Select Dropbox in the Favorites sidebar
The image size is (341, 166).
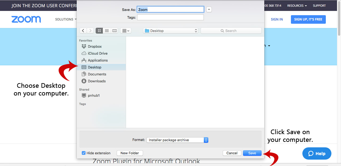point(101,46)
